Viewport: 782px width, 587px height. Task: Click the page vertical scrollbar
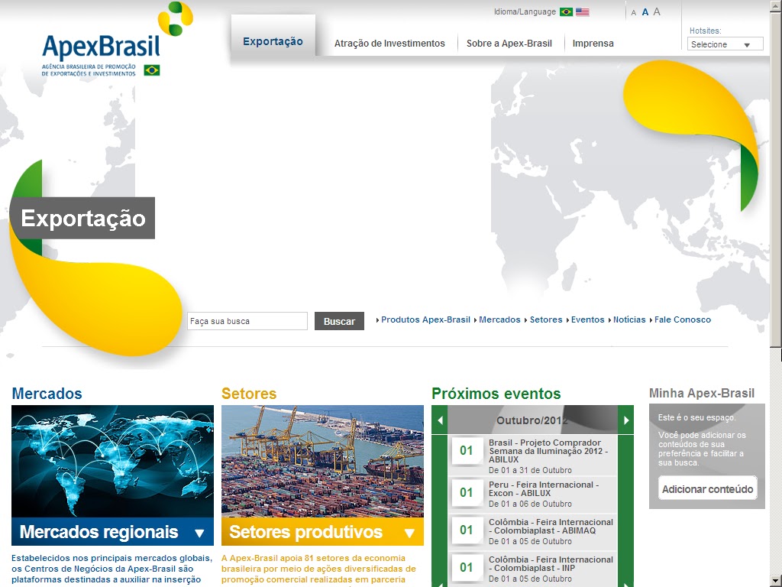[x=776, y=293]
